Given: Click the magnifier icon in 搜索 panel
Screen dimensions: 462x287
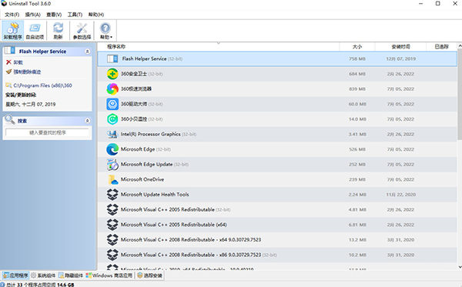Looking at the screenshot, I should 10,119.
